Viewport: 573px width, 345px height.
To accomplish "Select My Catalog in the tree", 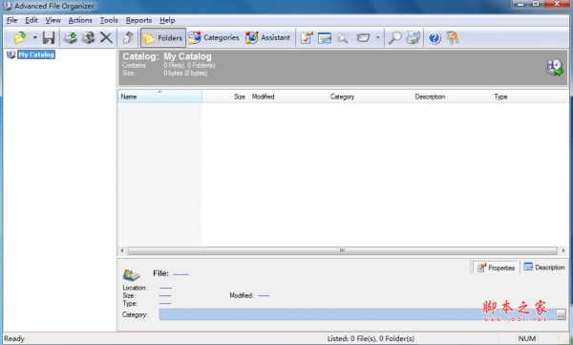I will coord(36,54).
